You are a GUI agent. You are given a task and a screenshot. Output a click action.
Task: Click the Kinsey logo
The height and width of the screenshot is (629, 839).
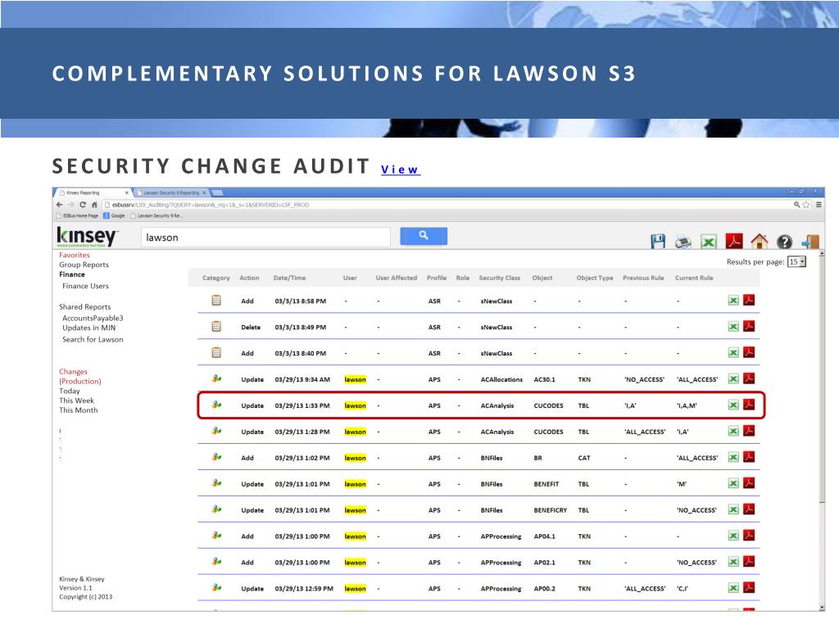click(x=87, y=237)
